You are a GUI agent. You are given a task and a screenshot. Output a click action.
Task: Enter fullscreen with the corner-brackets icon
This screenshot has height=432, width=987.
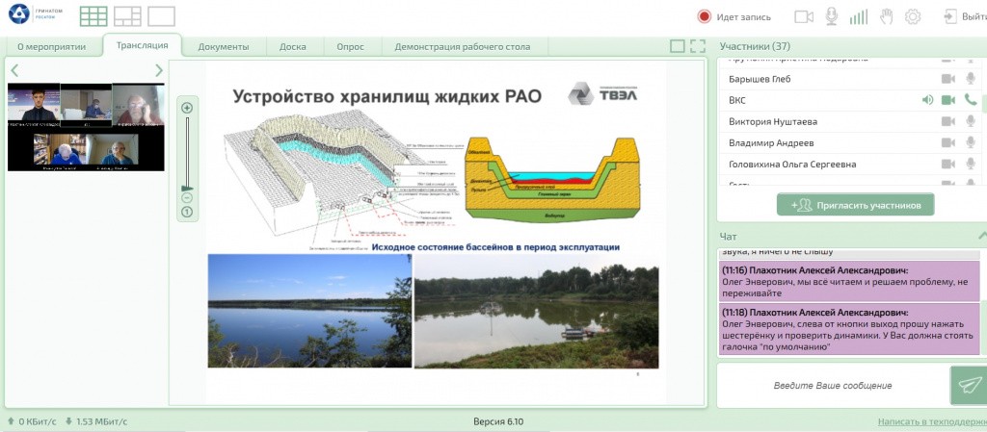pyautogui.click(x=698, y=46)
